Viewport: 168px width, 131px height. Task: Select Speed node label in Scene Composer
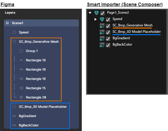117,19
